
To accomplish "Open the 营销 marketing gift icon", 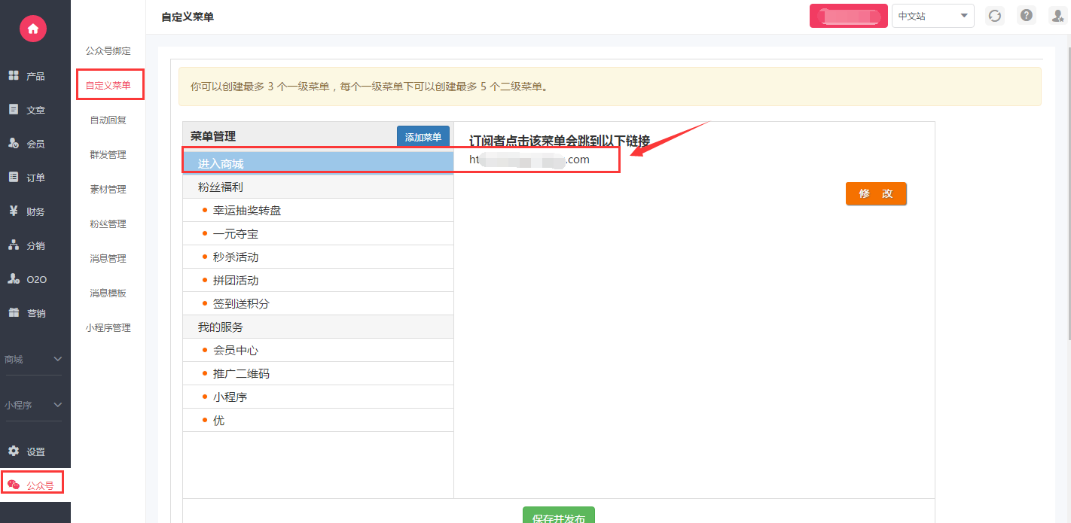I will point(14,313).
